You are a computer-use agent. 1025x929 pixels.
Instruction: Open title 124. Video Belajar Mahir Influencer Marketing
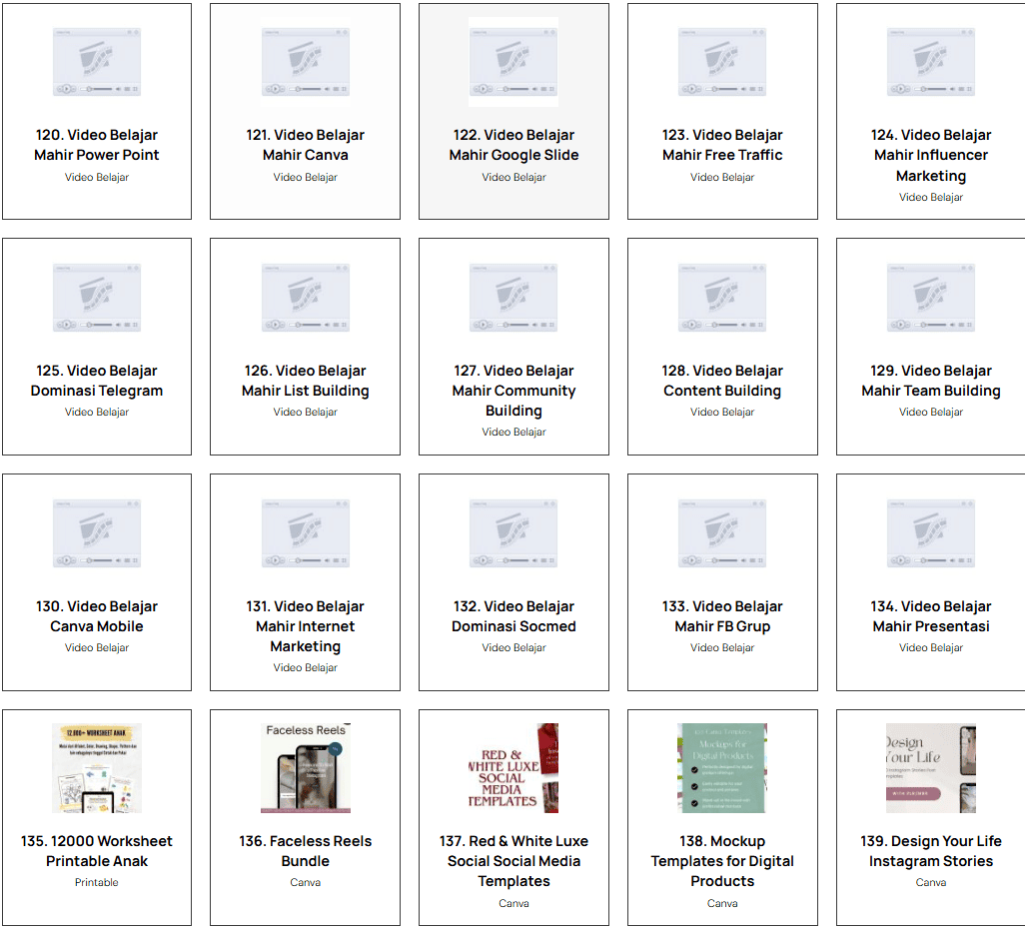[931, 155]
